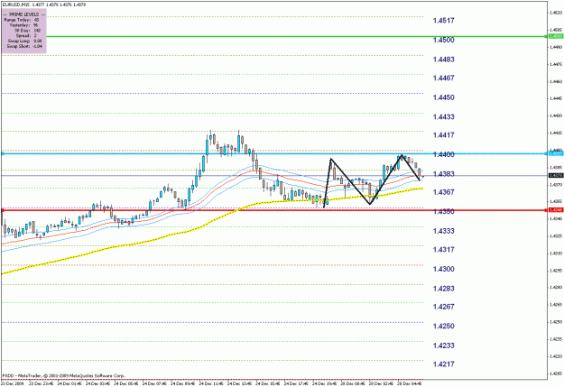Viewport: 564px width, 387px height.
Task: Click the 1.4433 price level label
Action: point(443,117)
